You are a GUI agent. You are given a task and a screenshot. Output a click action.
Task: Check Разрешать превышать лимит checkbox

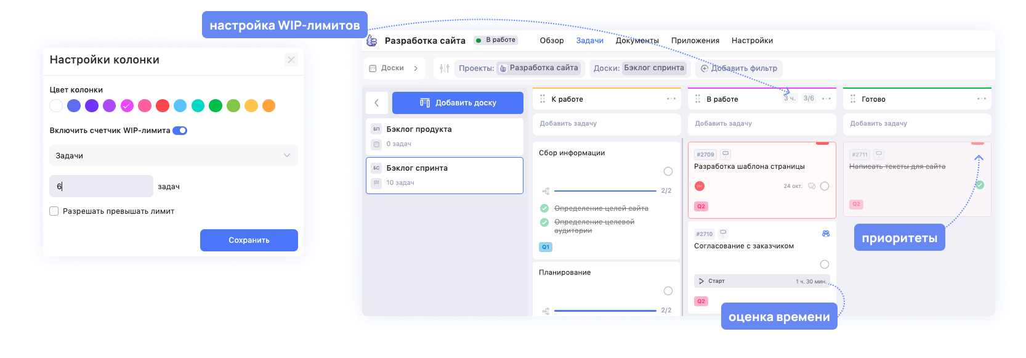[54, 211]
